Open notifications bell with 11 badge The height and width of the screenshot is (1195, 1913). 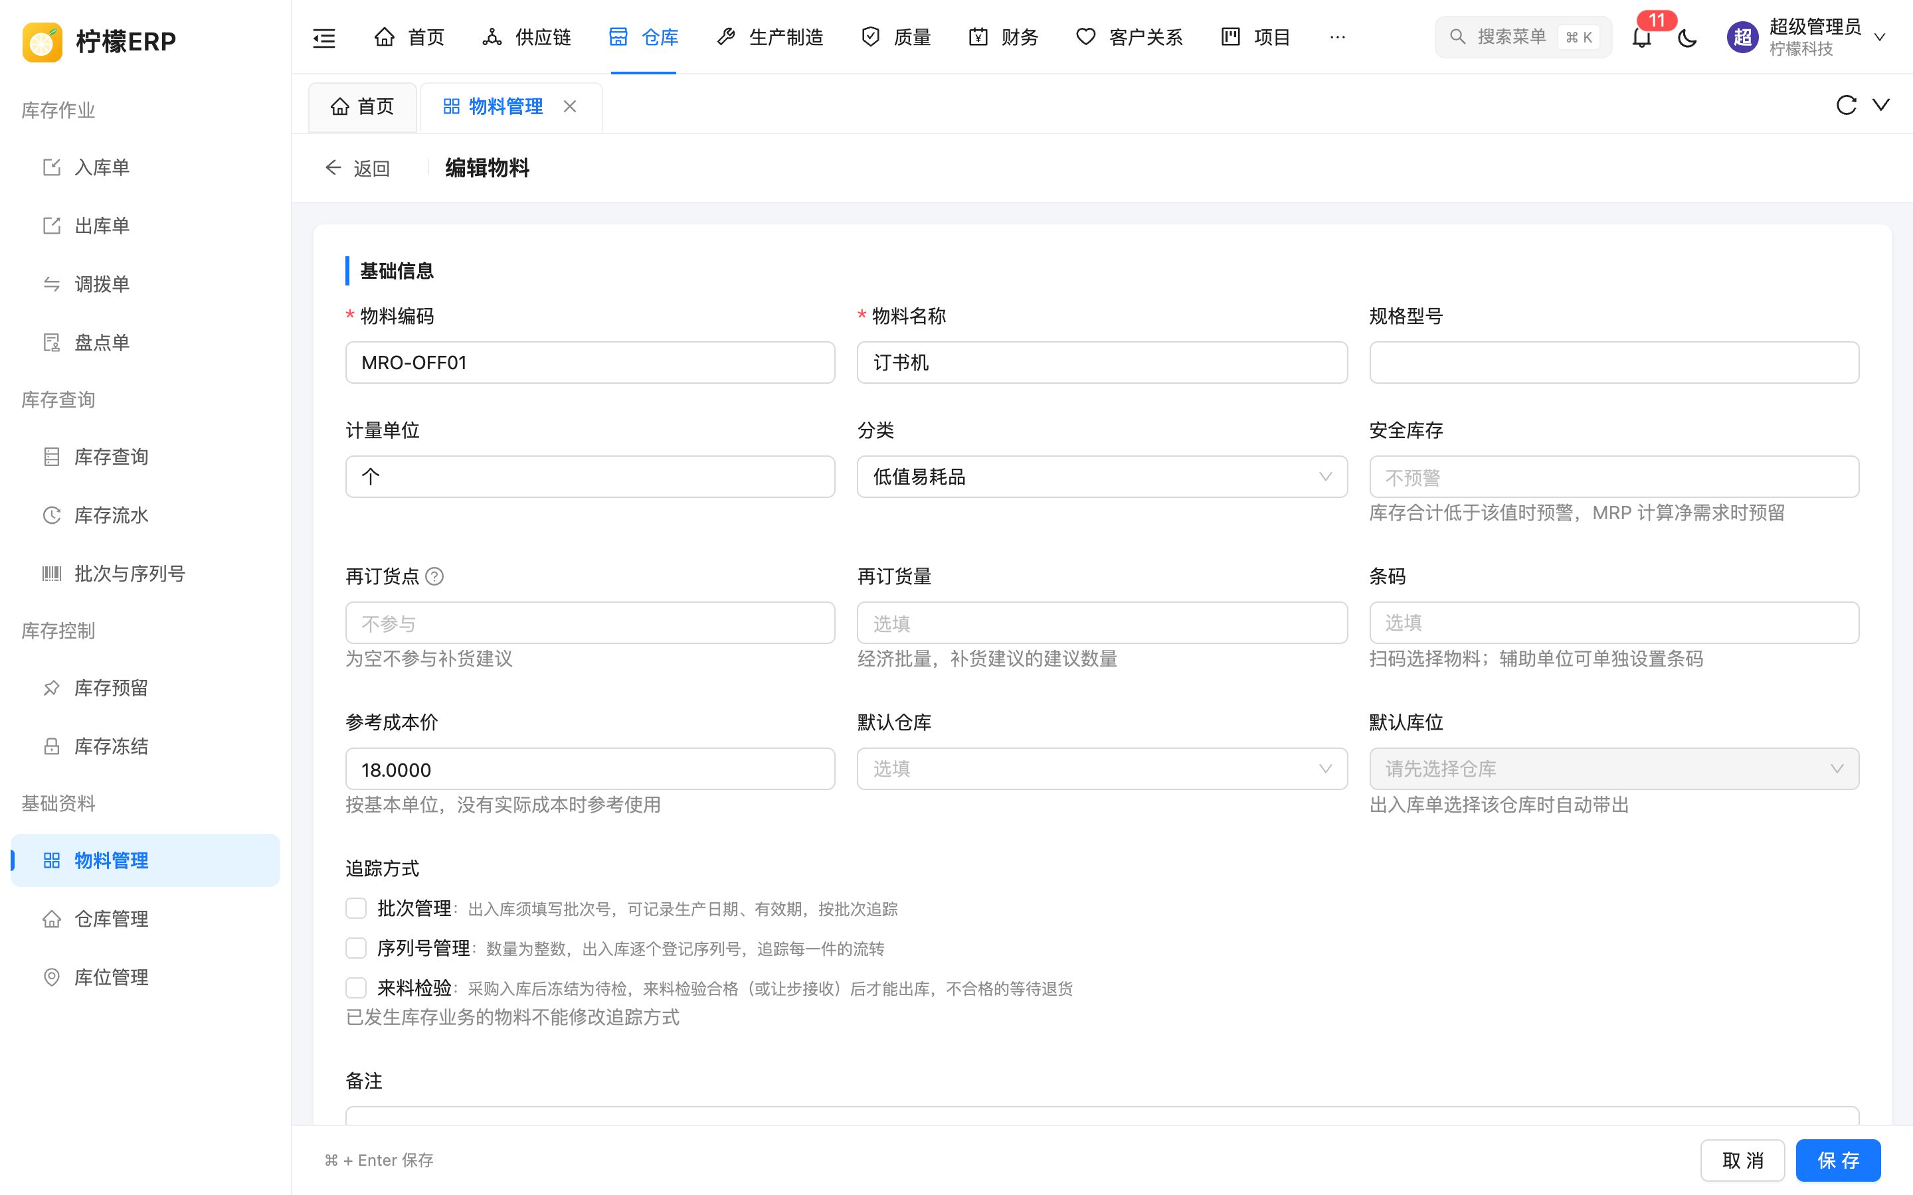[x=1642, y=37]
